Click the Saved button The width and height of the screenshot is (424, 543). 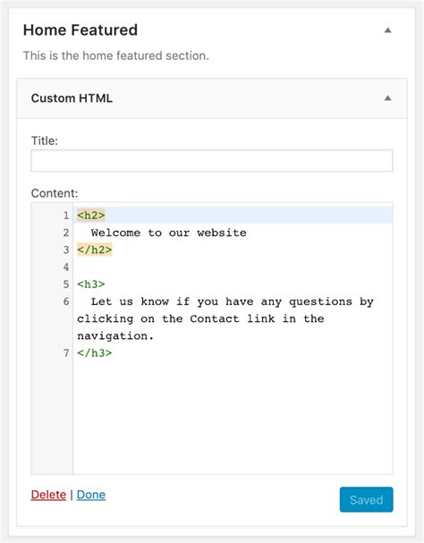click(367, 499)
